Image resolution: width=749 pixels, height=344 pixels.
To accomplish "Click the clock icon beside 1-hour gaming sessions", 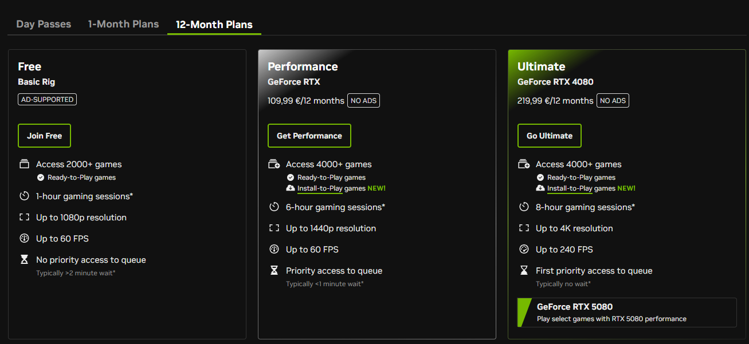I will 24,196.
